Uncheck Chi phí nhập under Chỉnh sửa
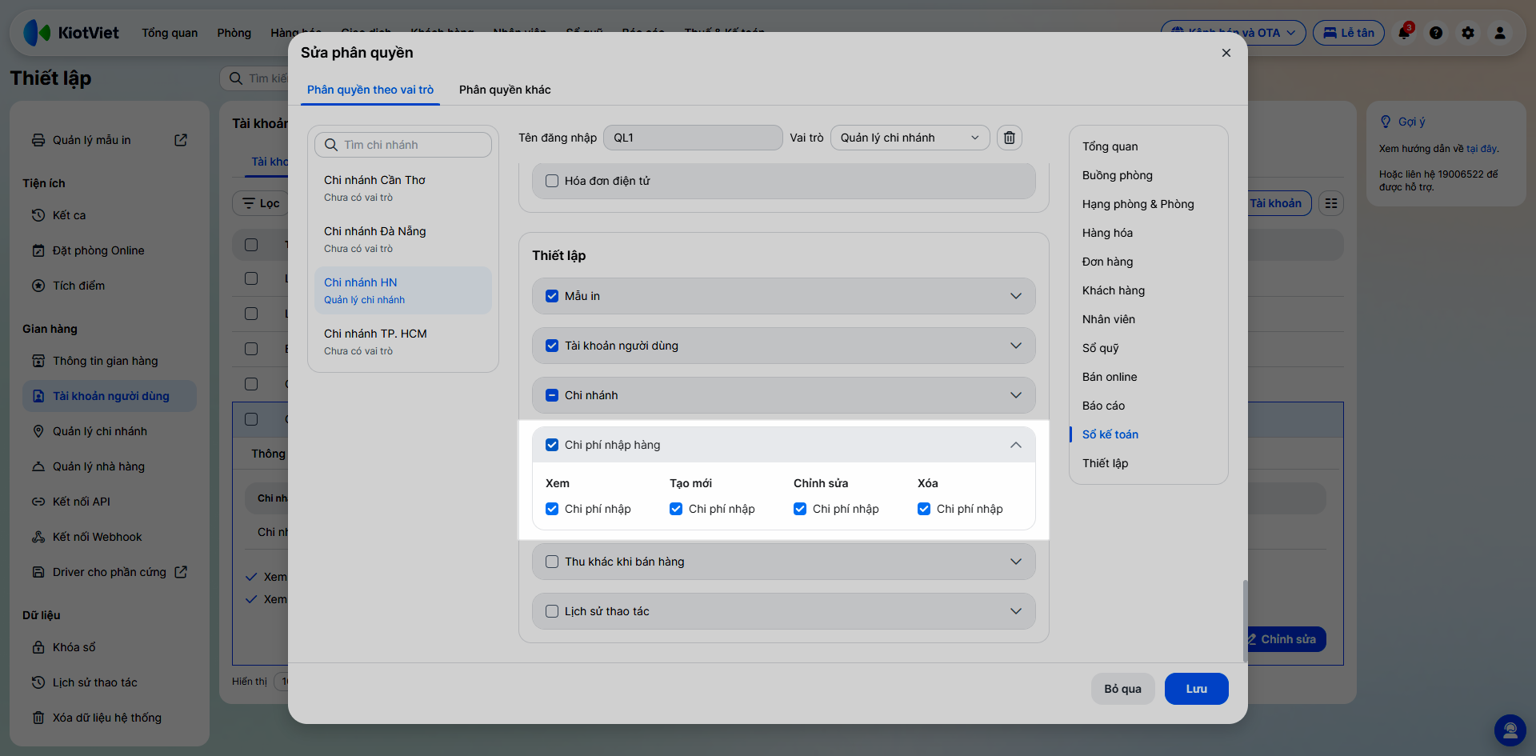 pyautogui.click(x=800, y=509)
